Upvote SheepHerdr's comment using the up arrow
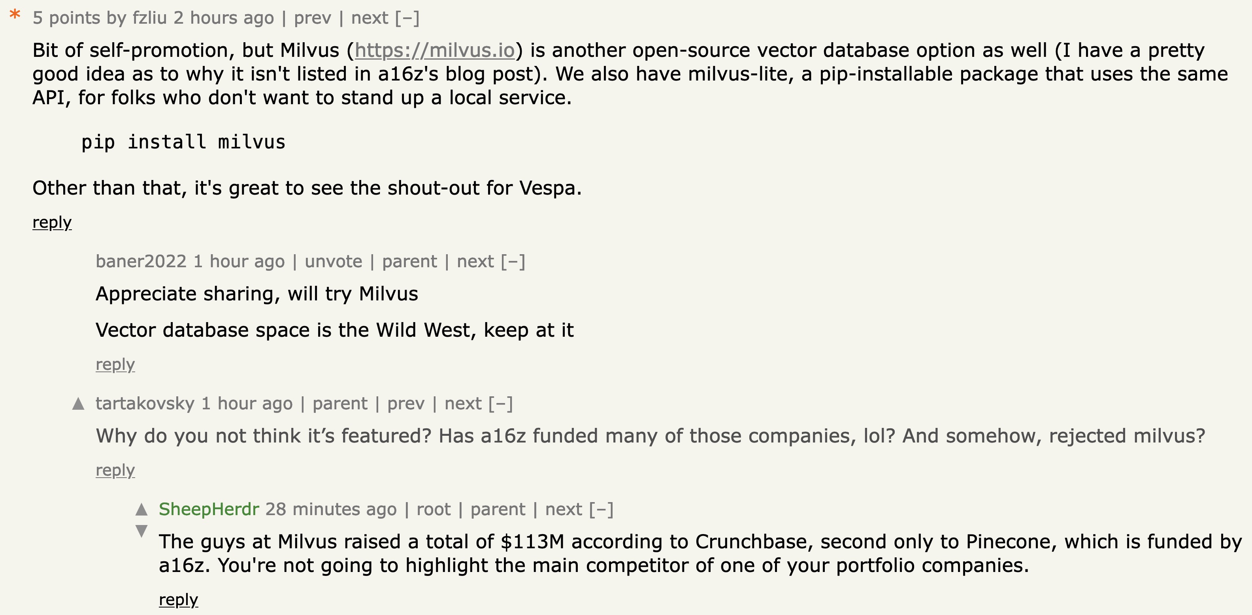Viewport: 1252px width, 615px height. pos(141,509)
